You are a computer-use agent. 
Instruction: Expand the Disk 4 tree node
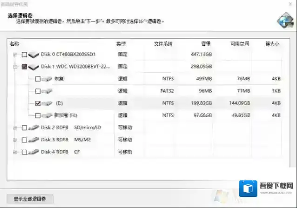click(15, 152)
